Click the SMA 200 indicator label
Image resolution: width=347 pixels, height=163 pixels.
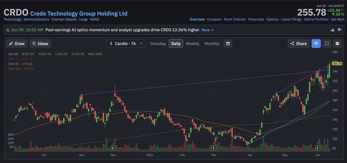pos(21,69)
